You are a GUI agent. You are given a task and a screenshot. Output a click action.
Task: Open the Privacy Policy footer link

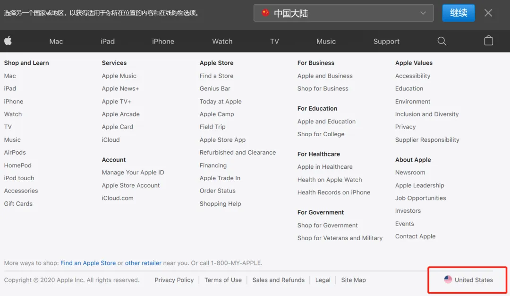[174, 280]
